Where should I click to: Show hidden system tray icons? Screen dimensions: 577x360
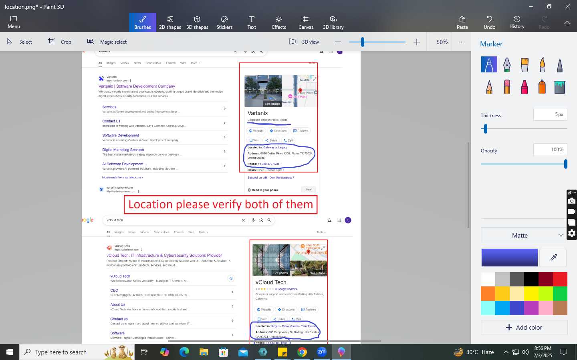(x=506, y=352)
